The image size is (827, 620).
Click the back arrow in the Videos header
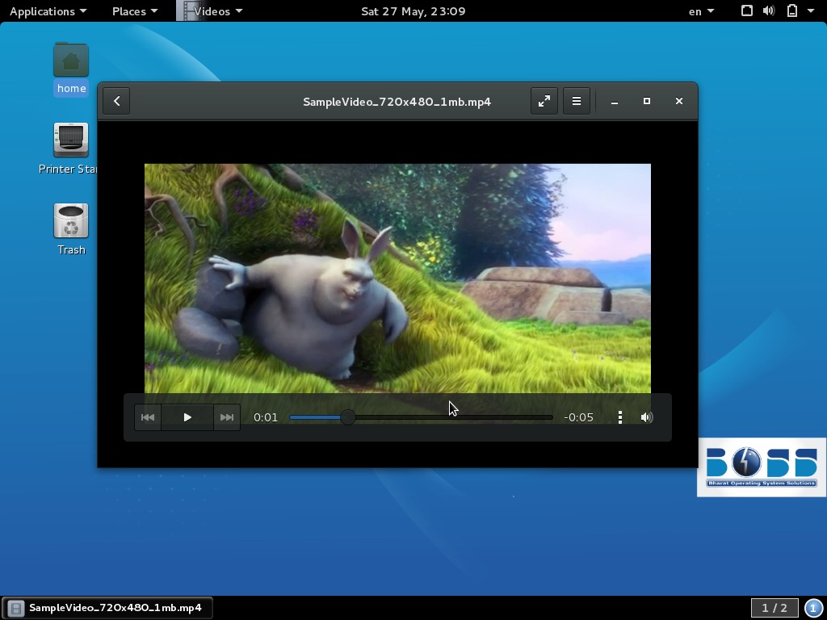116,101
